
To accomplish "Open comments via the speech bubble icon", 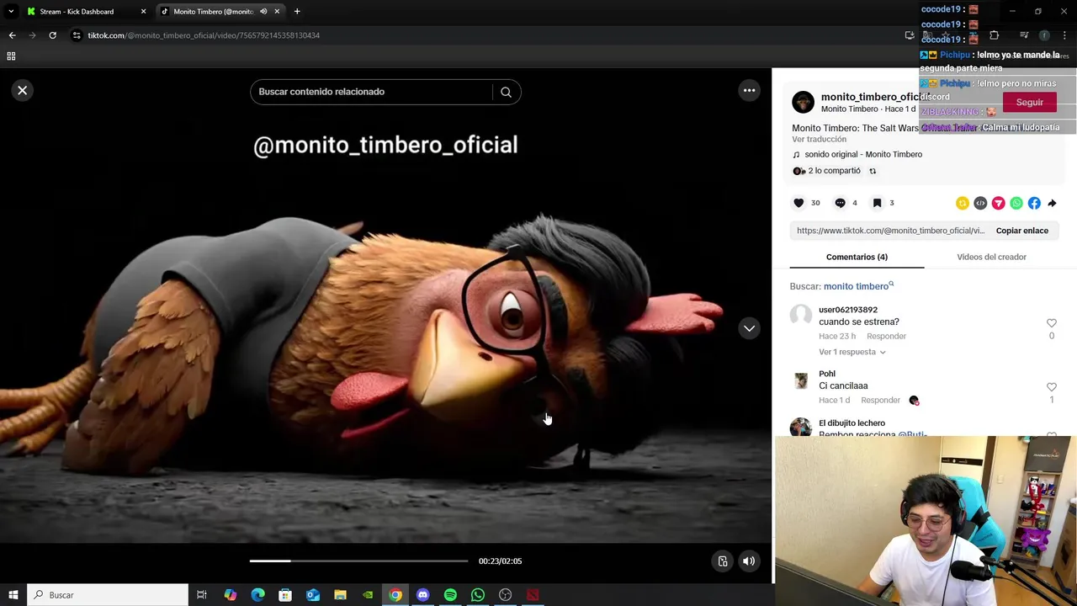I will pos(840,203).
